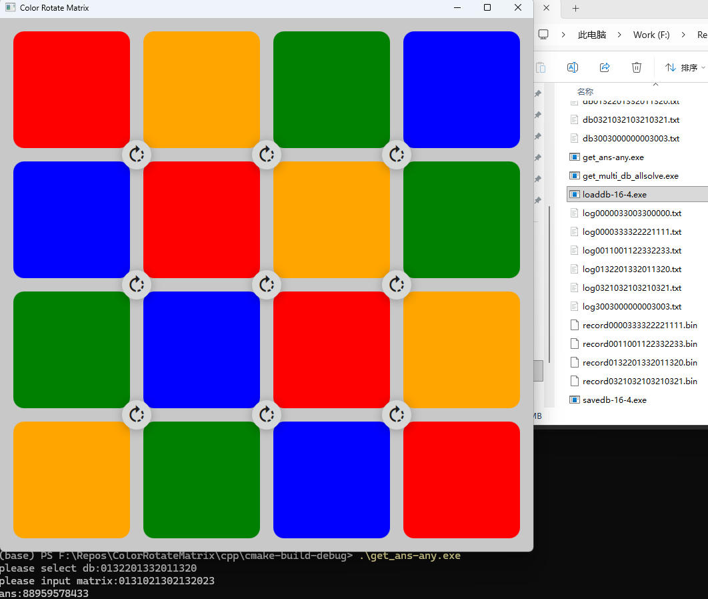
Task: Click the Rename icon in Explorer toolbar
Action: pyautogui.click(x=572, y=67)
